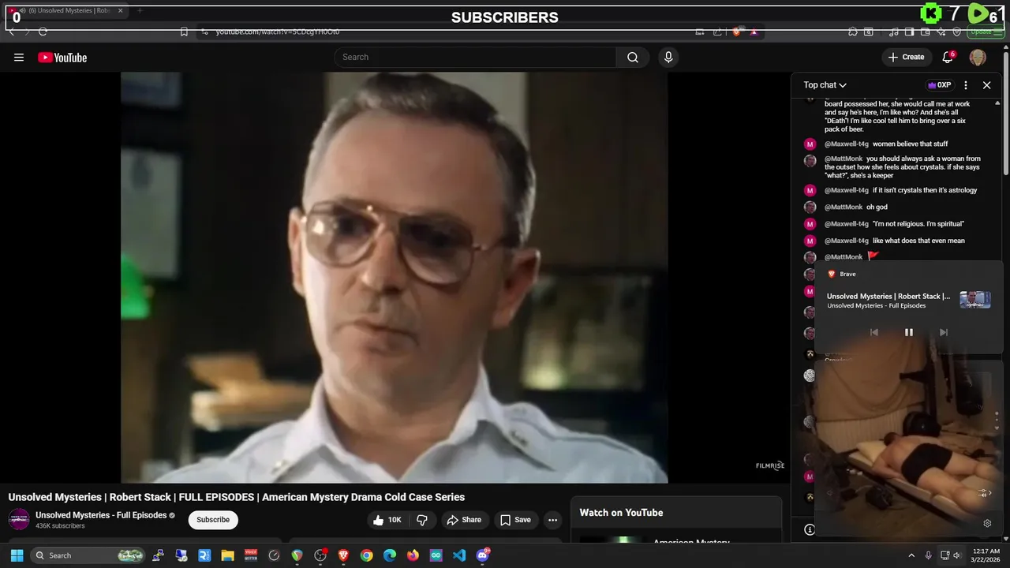The height and width of the screenshot is (568, 1010).
Task: Skip to previous track in media popup
Action: 873,332
